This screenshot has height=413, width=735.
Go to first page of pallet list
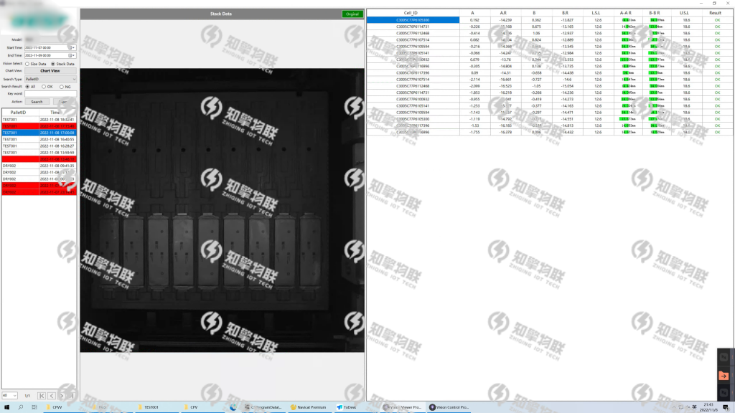[x=42, y=396]
